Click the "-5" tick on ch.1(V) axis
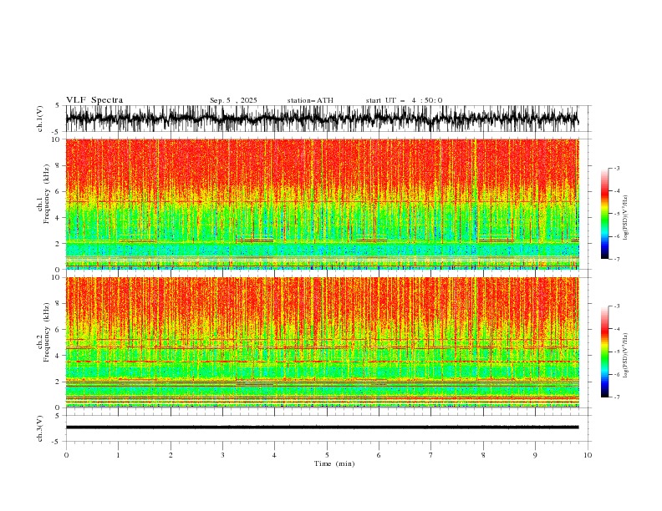This screenshot has width=662, height=511. [x=56, y=132]
